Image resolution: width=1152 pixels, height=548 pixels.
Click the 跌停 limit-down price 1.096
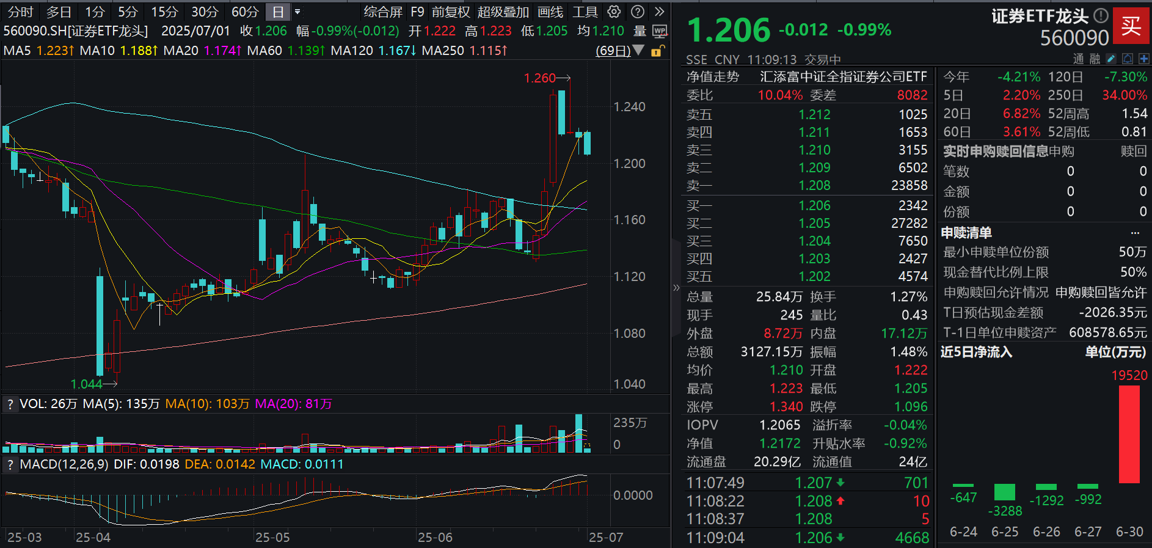click(911, 407)
